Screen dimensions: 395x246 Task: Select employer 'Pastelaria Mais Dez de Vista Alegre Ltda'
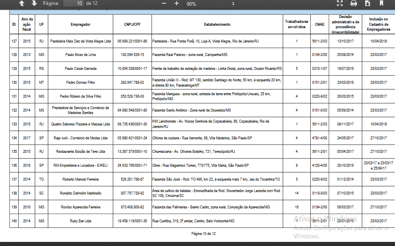coord(81,41)
